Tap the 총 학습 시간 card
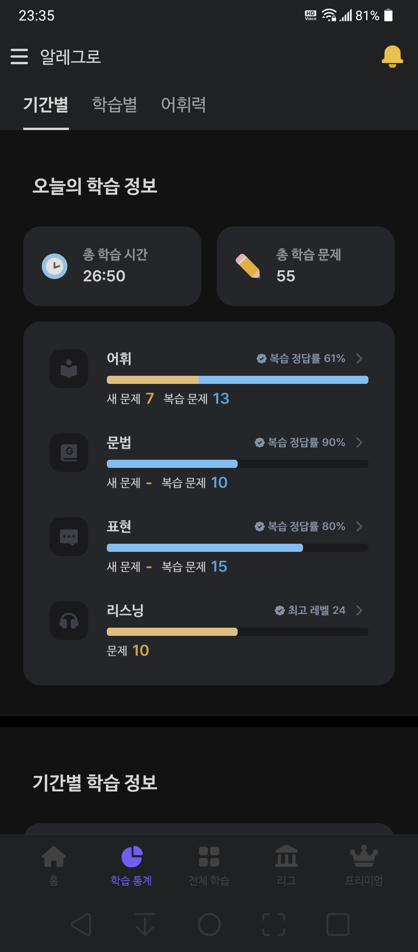Image resolution: width=418 pixels, height=952 pixels. point(112,266)
